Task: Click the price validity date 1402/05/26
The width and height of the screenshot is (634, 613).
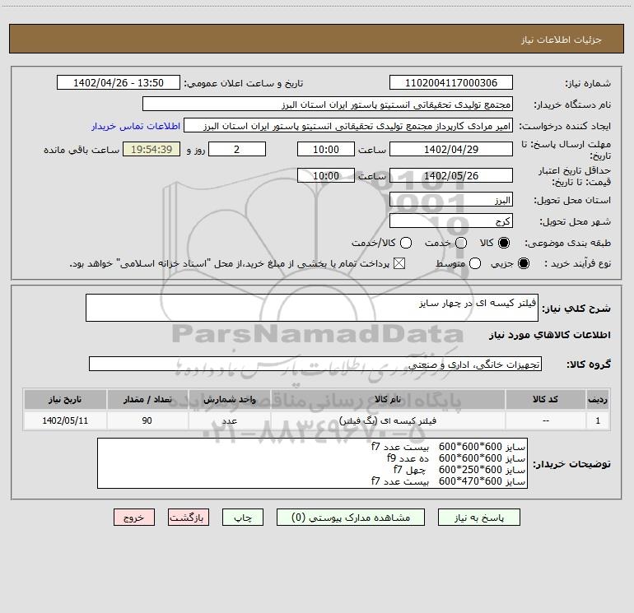Action: (451, 175)
